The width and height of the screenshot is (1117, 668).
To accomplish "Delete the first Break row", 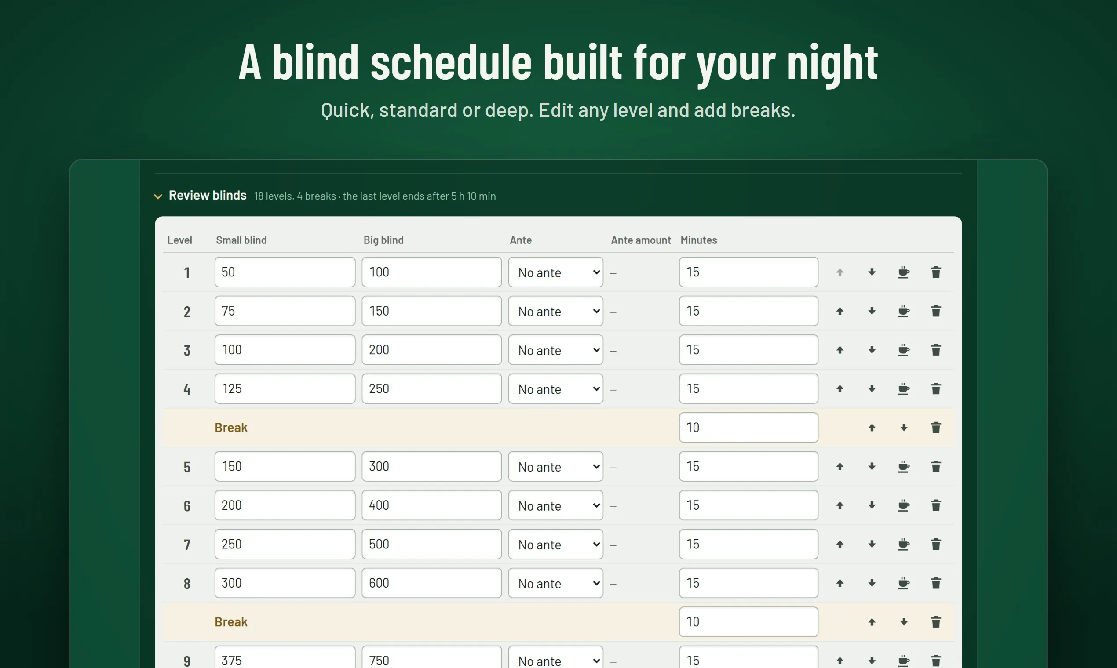I will coord(935,428).
